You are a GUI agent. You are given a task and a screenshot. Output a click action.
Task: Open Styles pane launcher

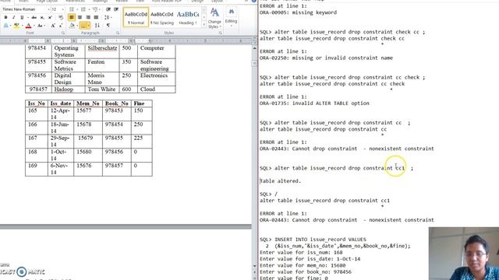coord(220,33)
